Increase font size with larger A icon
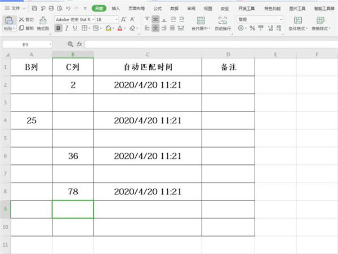Image resolution: width=338 pixels, height=254 pixels. (x=124, y=20)
